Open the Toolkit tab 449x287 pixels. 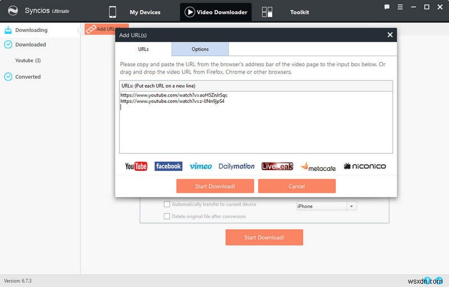(x=300, y=12)
